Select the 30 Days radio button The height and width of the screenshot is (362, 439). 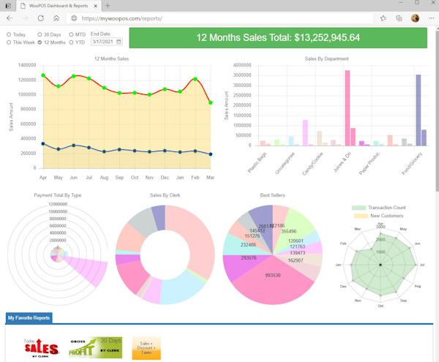pos(40,34)
